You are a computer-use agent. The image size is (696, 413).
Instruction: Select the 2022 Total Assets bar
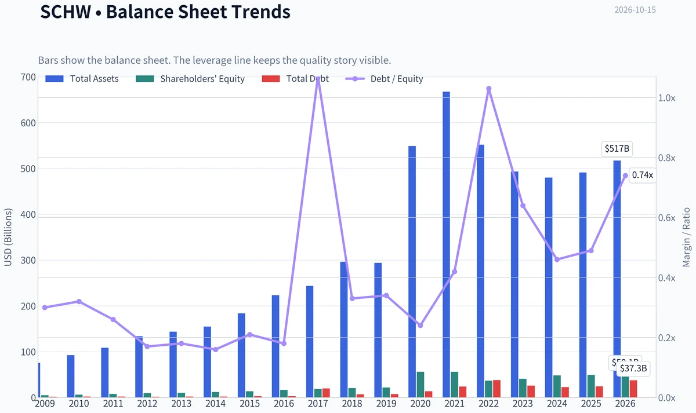(x=481, y=271)
